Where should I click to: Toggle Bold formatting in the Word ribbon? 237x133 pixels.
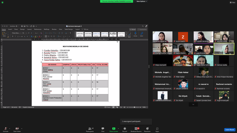pyautogui.click(x=13, y=36)
